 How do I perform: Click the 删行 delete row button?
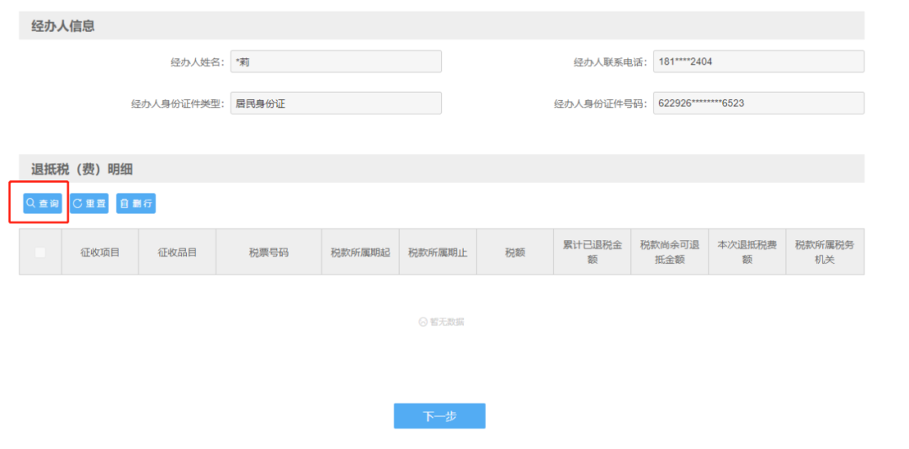(136, 203)
